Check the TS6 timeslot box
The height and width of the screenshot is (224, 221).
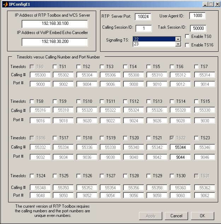172,67
